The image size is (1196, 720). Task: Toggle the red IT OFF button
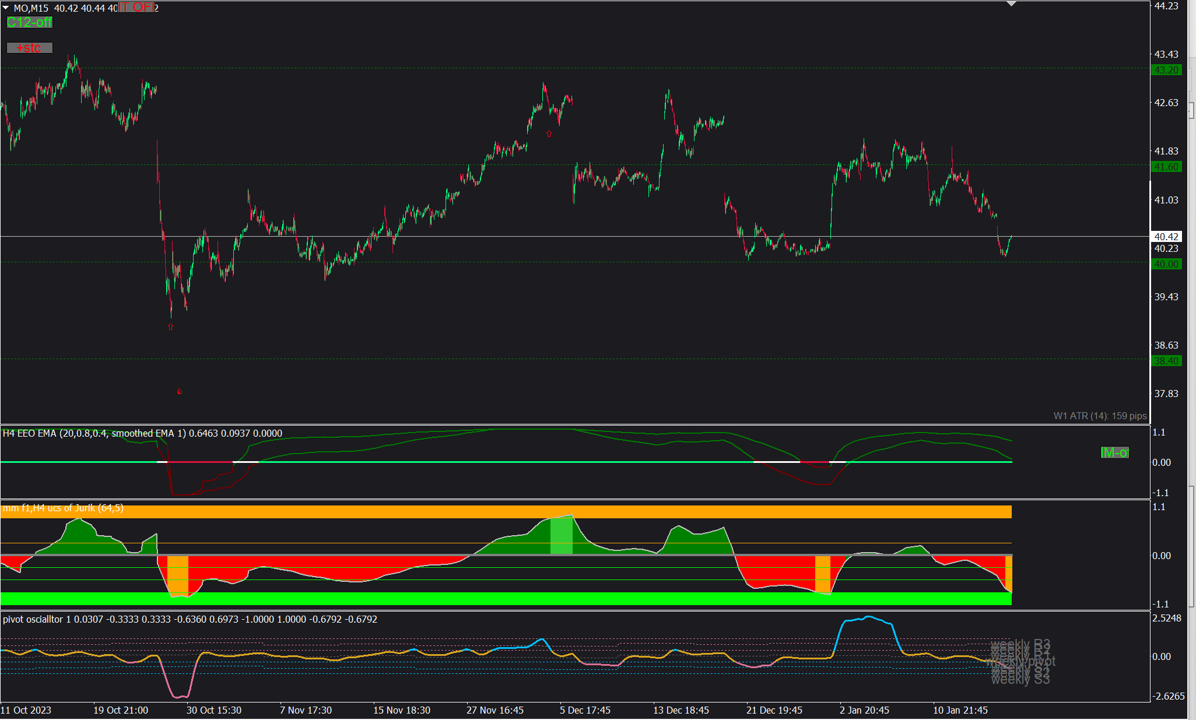point(136,7)
